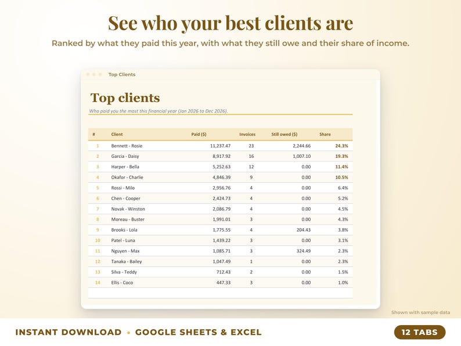461x346 pixels.
Task: Click the share value 6.4%
Action: tap(343, 188)
